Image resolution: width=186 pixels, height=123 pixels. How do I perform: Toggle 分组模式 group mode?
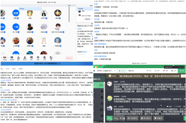[132, 118]
